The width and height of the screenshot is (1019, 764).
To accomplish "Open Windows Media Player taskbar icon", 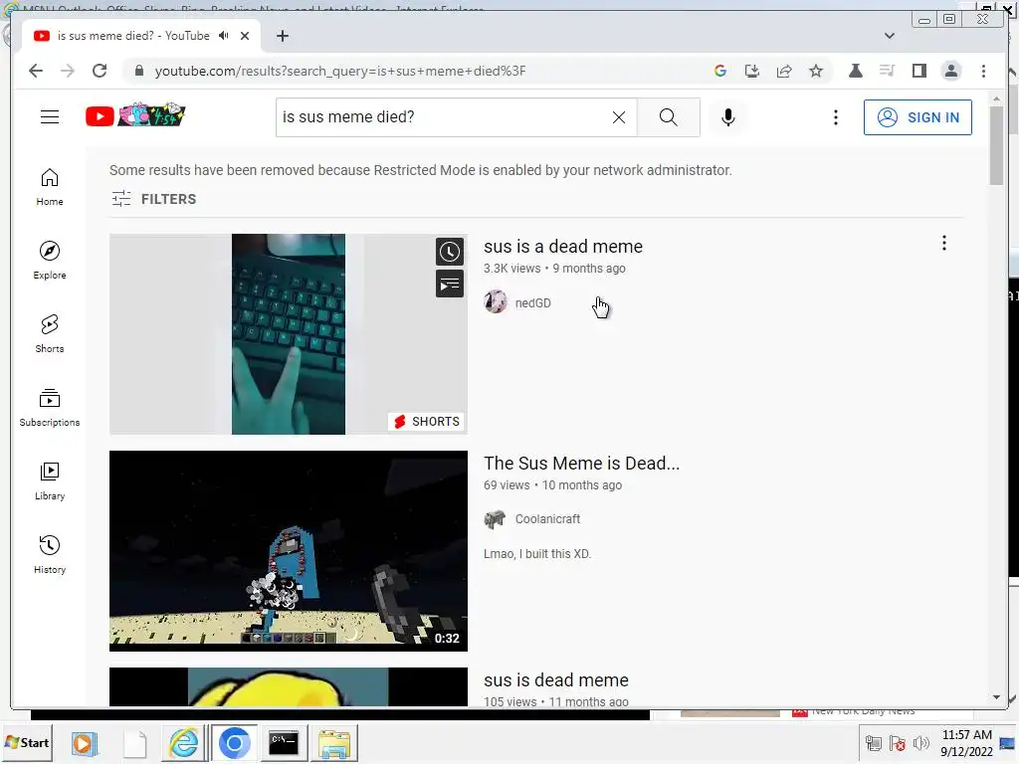I will tap(85, 742).
